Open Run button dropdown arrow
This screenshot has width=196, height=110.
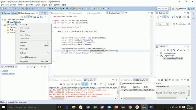(x=58, y=9)
